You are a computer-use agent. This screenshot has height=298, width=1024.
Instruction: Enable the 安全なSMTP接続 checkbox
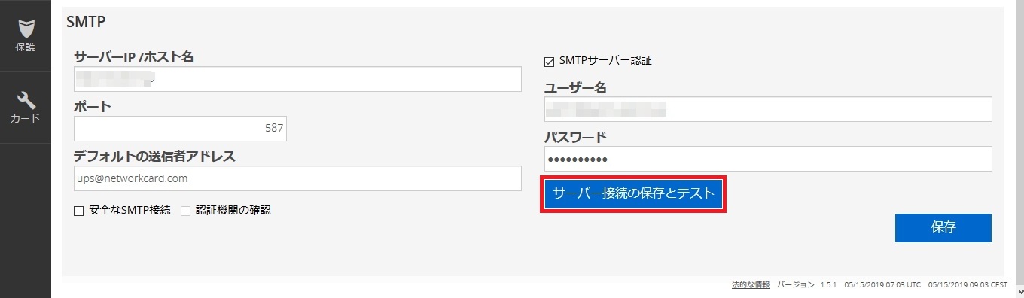(78, 211)
